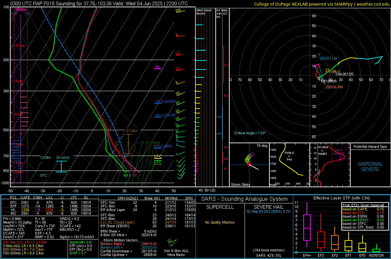Click the SHIP = 0.7 value
Viewport: 391px width, 259px height.
(78, 253)
